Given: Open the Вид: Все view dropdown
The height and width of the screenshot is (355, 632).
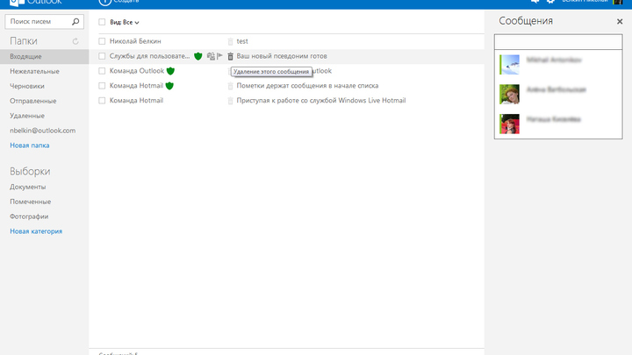Looking at the screenshot, I should pyautogui.click(x=124, y=22).
